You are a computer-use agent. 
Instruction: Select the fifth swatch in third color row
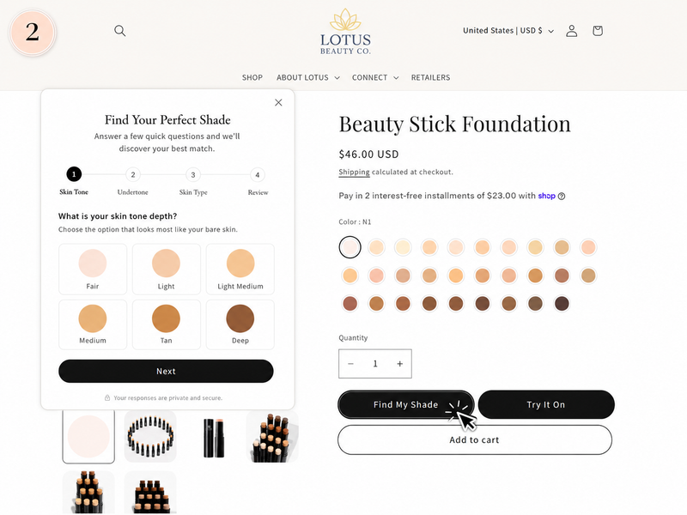tap(456, 304)
